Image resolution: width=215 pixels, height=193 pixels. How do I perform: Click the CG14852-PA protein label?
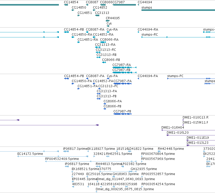tap(103, 81)
